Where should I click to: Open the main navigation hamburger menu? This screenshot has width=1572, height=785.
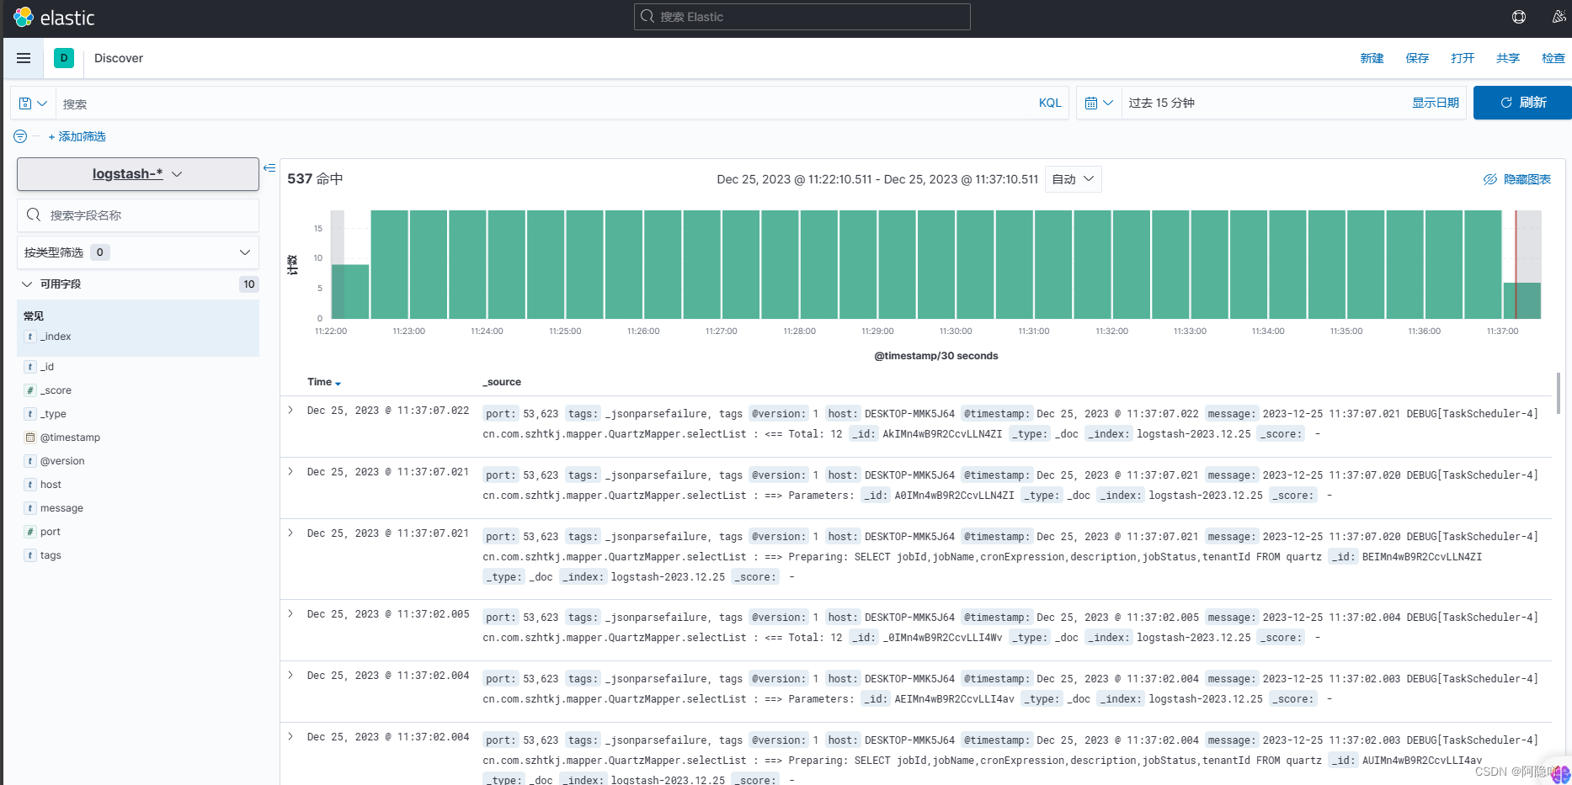23,58
